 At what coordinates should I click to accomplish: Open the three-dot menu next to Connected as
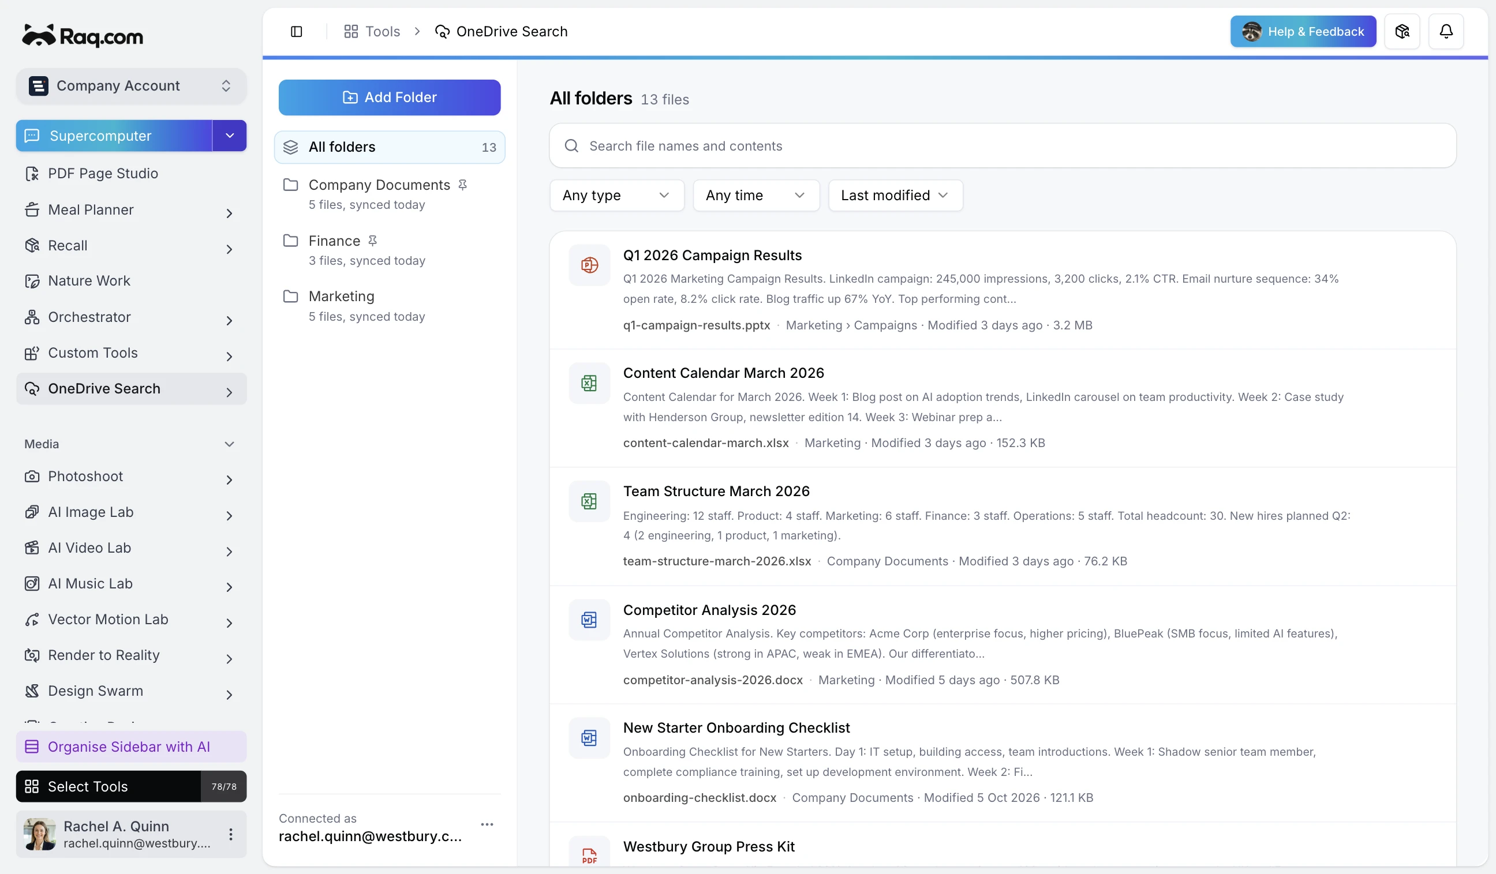tap(487, 824)
